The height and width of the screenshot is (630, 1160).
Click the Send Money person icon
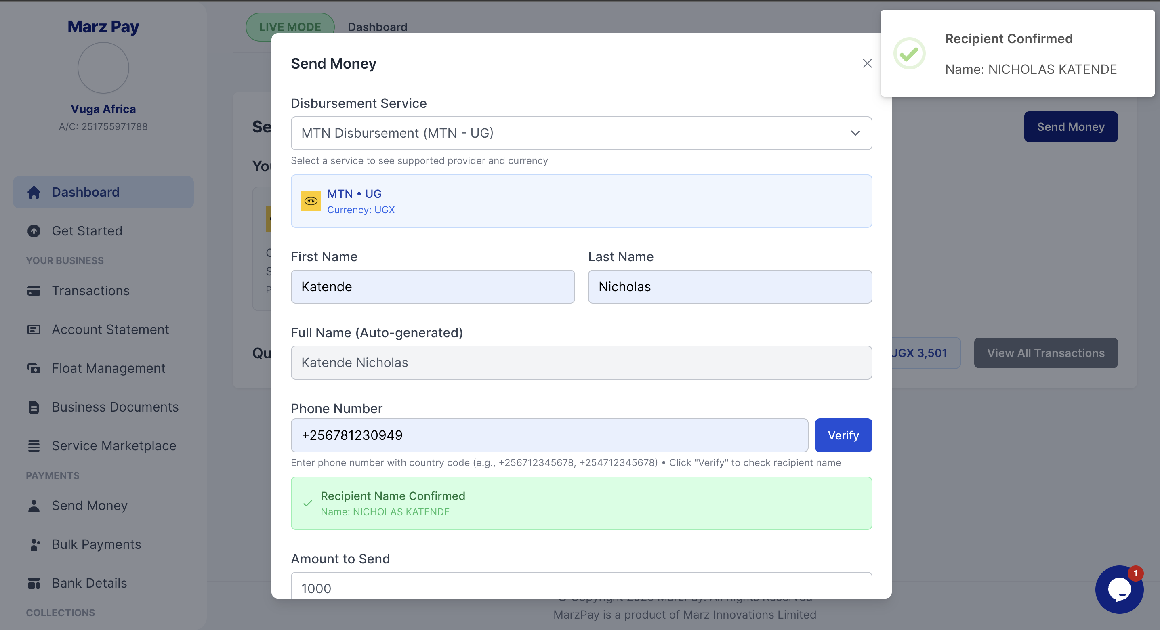34,506
